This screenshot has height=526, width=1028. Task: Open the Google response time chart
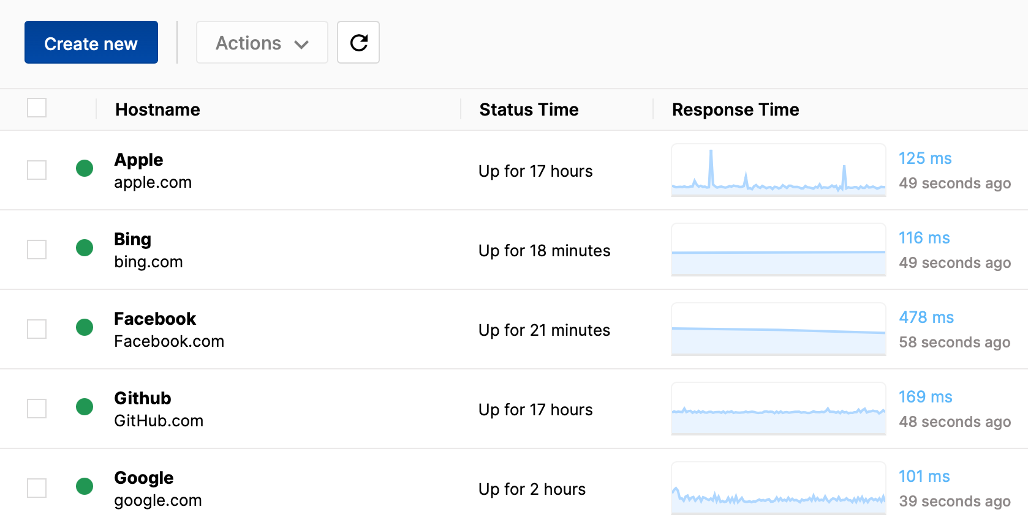click(x=779, y=488)
